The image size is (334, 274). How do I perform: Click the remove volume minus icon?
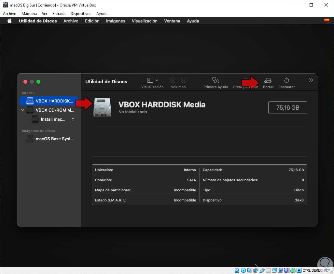tap(184, 80)
